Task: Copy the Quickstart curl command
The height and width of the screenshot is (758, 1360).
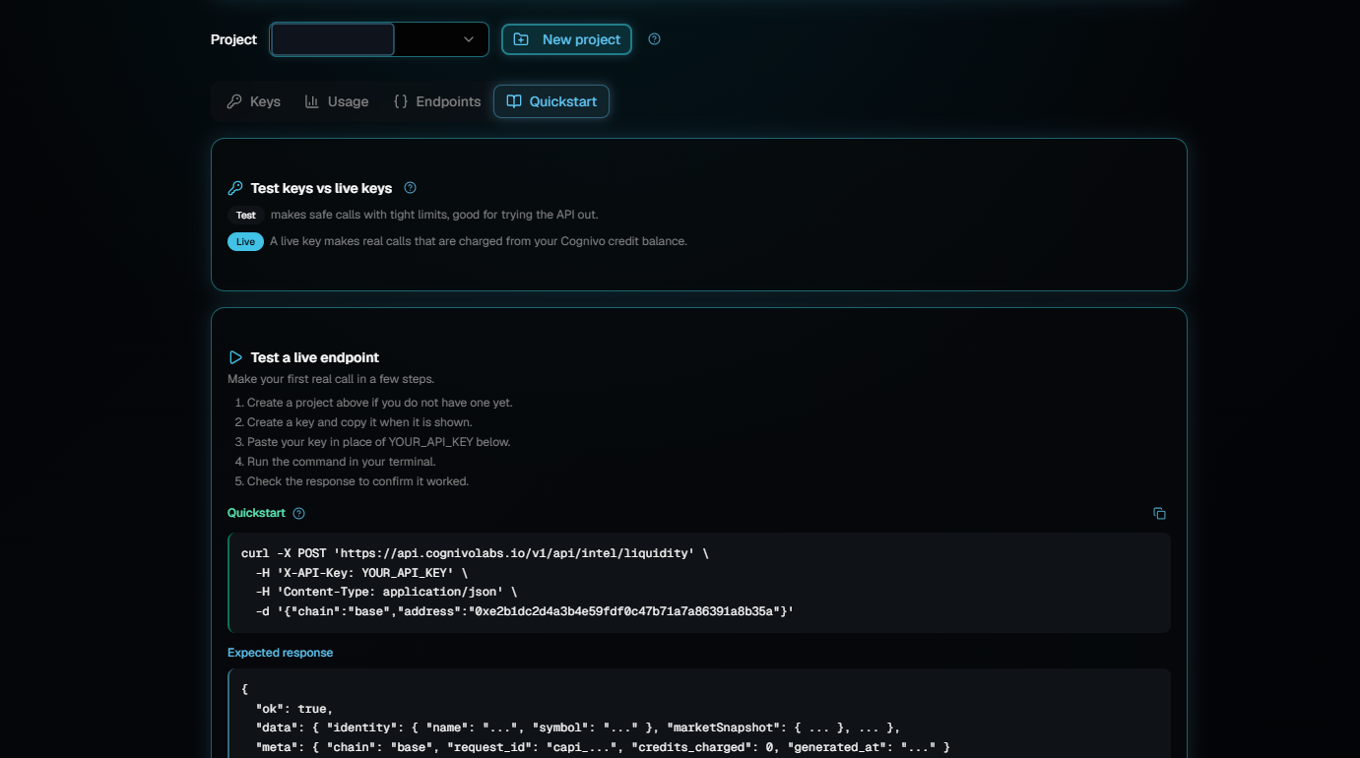Action: pyautogui.click(x=1159, y=514)
